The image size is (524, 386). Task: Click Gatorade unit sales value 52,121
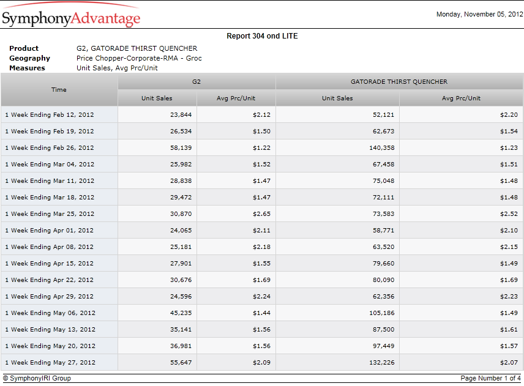(384, 115)
